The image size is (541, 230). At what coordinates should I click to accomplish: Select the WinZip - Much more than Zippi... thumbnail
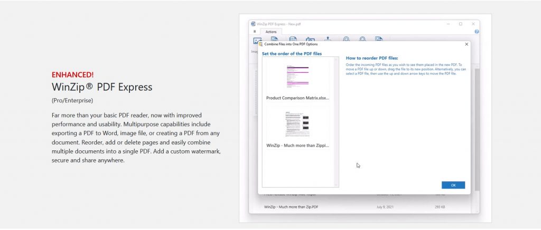pyautogui.click(x=297, y=128)
